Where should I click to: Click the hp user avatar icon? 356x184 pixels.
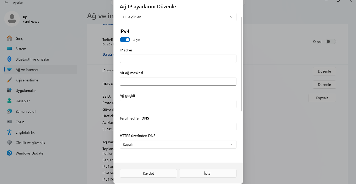click(x=12, y=19)
